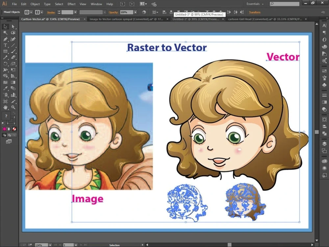Switch to Imags to Vector cartoon sympal tab
This screenshot has width=329, height=247.
point(126,19)
